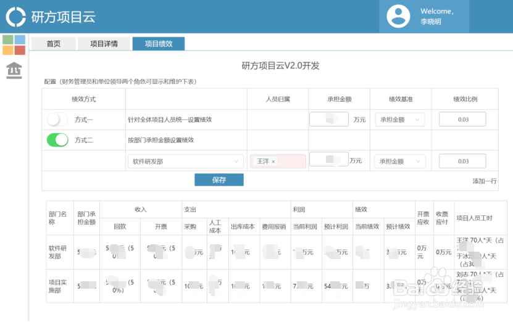Switch to the 首页 tab
Image resolution: width=513 pixels, height=322 pixels.
tap(53, 43)
